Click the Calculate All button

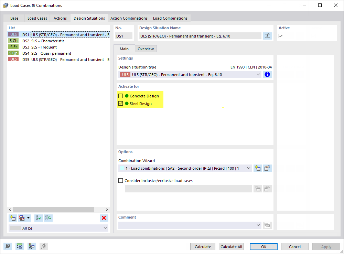(x=231, y=246)
